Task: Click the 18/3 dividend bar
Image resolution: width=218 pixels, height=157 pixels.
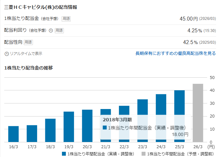Action: point(50,130)
